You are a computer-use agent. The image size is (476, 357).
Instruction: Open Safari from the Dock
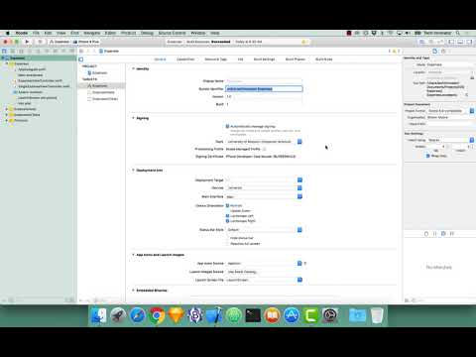tap(137, 315)
